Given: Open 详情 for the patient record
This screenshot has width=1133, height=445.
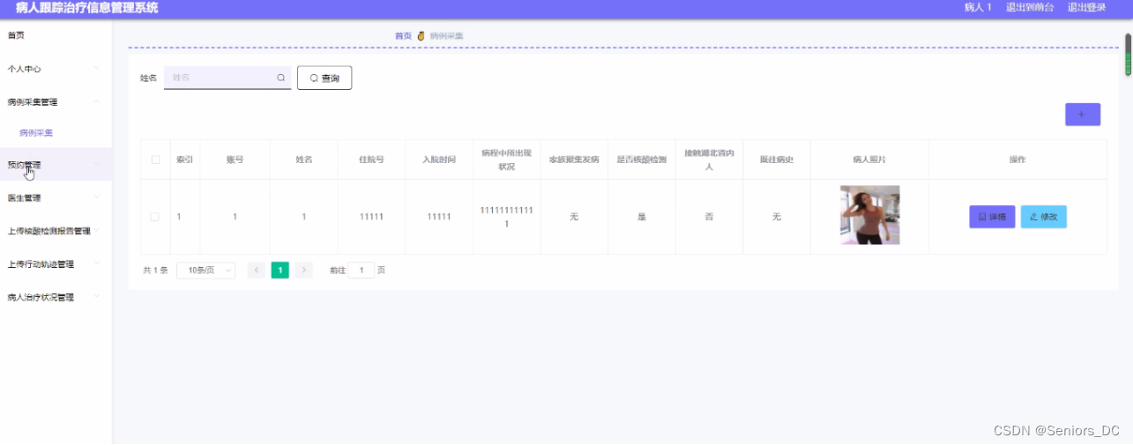Looking at the screenshot, I should tap(992, 217).
